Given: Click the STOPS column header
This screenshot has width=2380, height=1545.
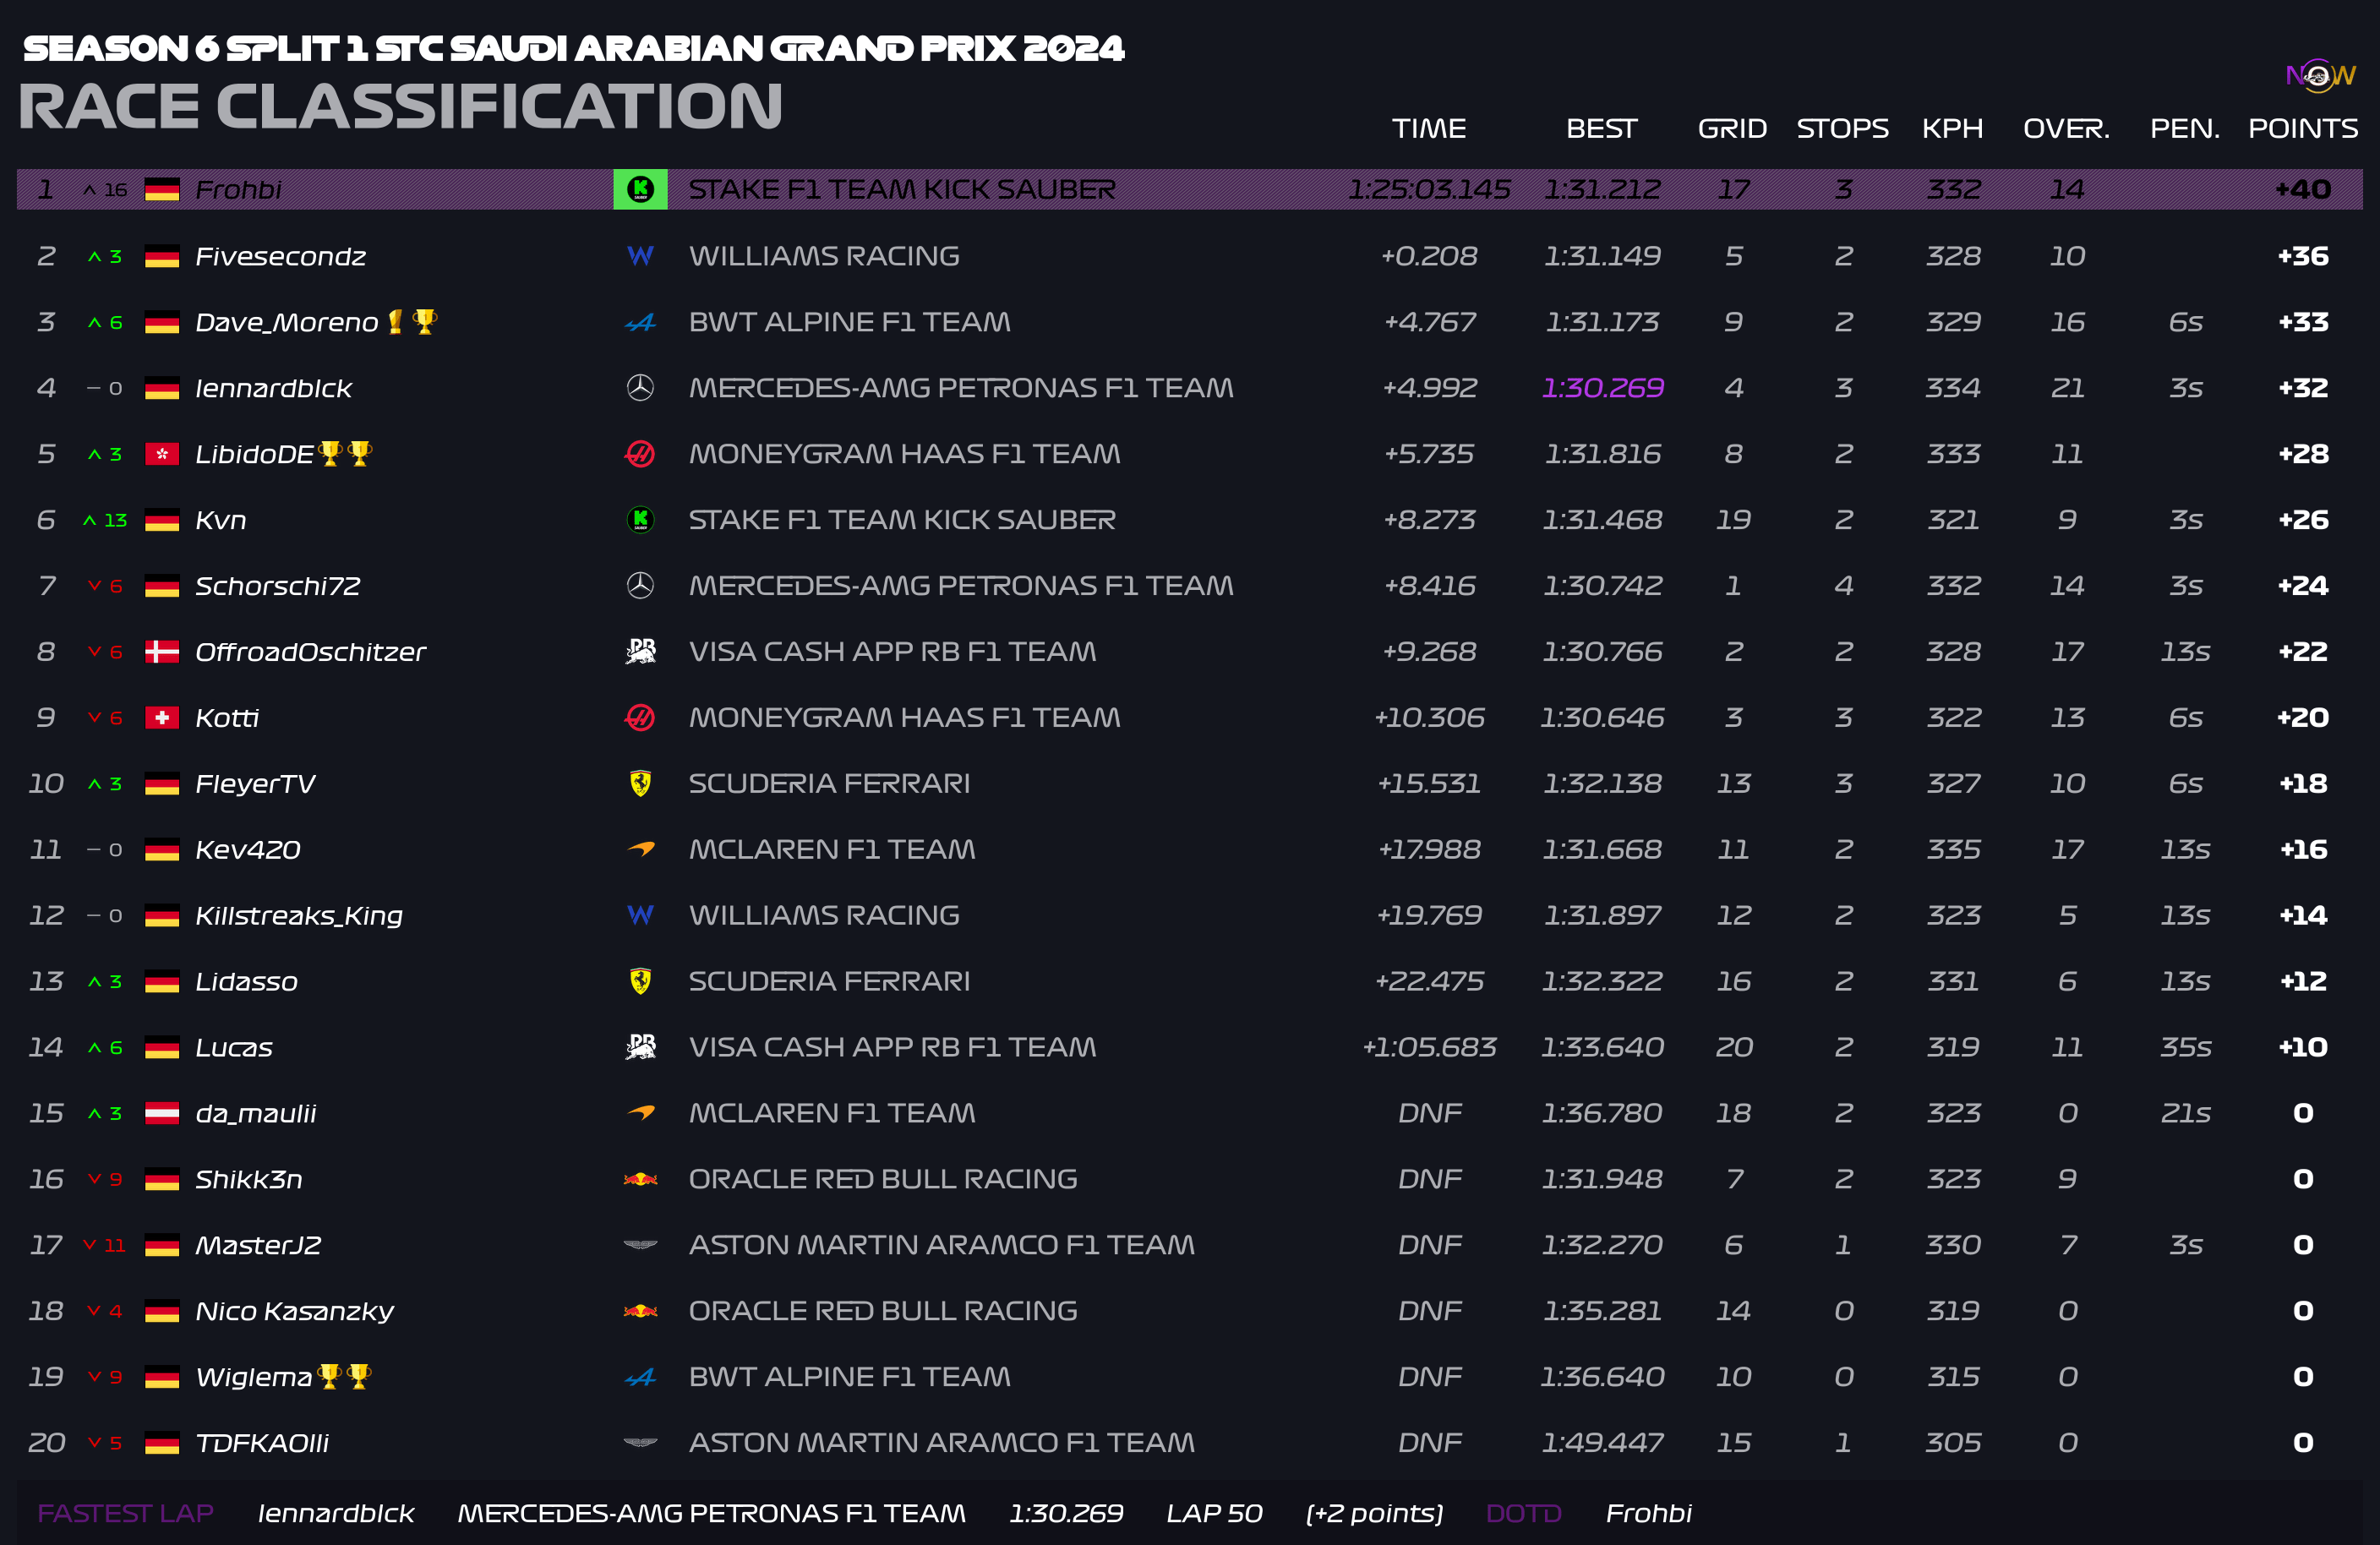Looking at the screenshot, I should [x=1842, y=129].
